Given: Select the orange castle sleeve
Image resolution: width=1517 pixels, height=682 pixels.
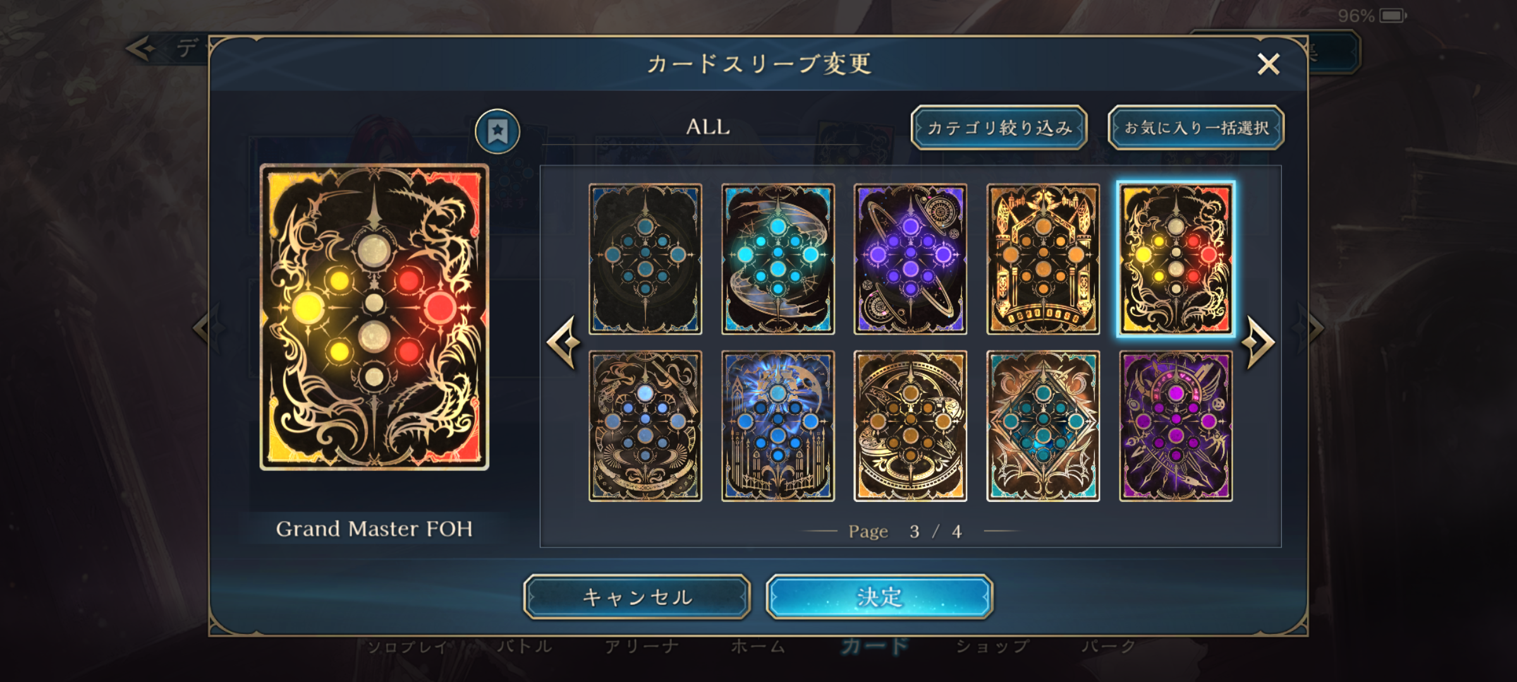Looking at the screenshot, I should tap(1043, 259).
